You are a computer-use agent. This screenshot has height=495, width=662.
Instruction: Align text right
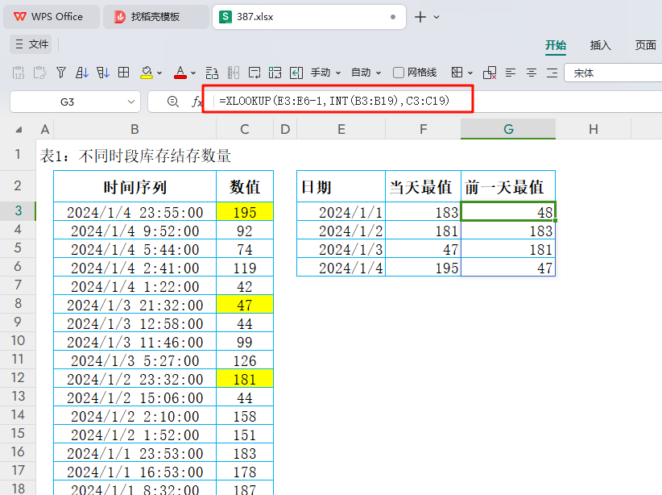(552, 73)
